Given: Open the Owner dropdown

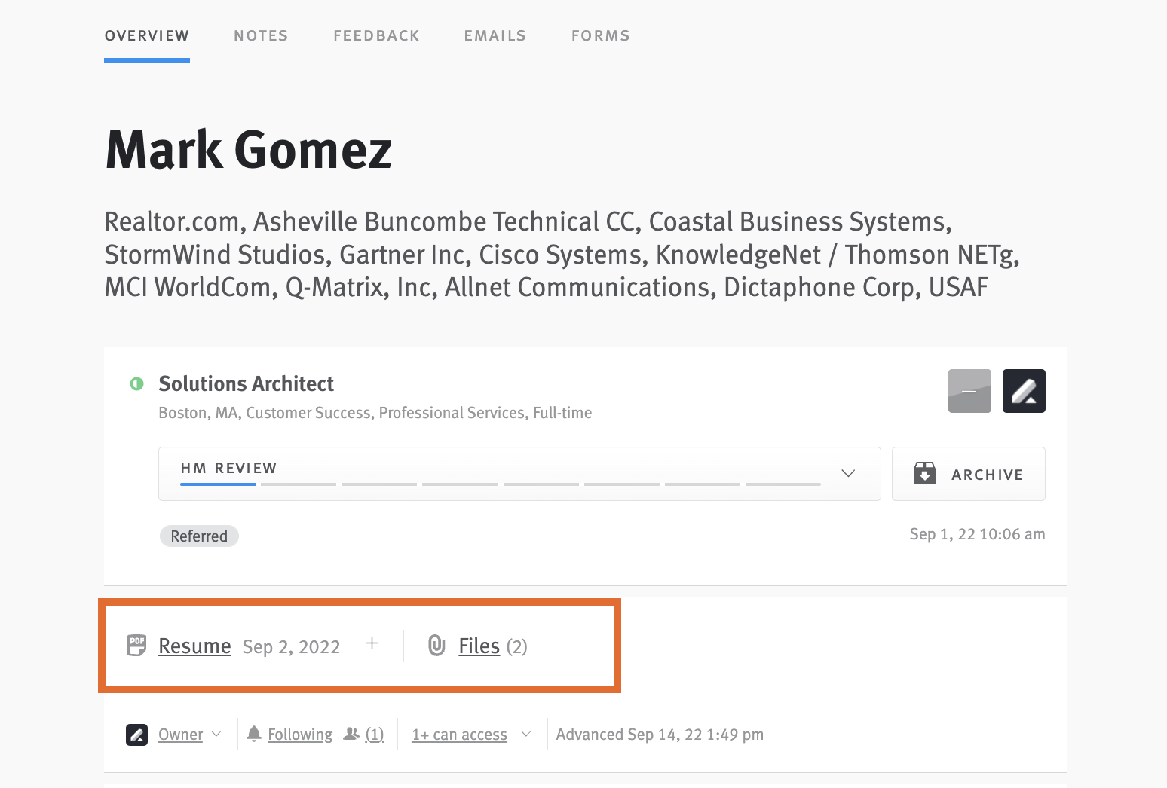Looking at the screenshot, I should point(190,735).
